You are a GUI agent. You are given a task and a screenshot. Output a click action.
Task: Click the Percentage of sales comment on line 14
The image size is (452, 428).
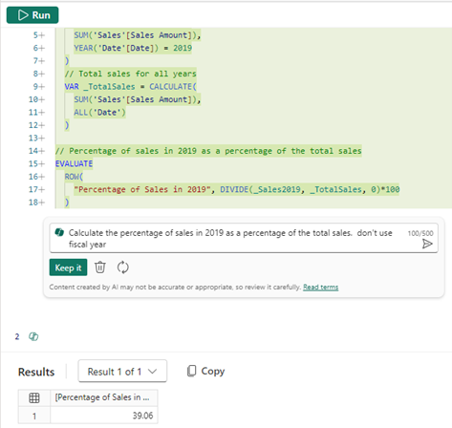(208, 151)
